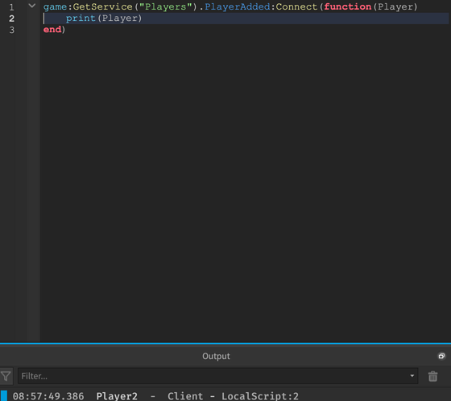The image size is (451, 401).
Task: Click the 'end' keyword on line 3
Action: click(x=52, y=29)
